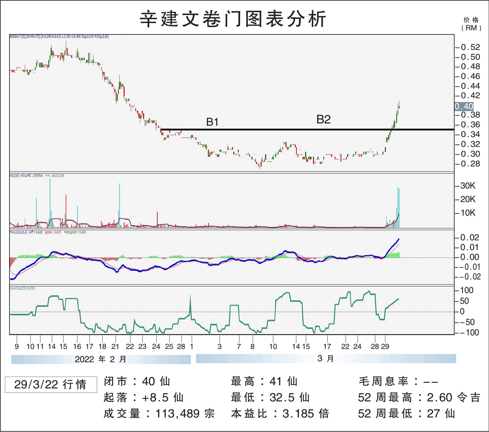
Task: Click the date label 9 on time axis
Action: pyautogui.click(x=17, y=346)
